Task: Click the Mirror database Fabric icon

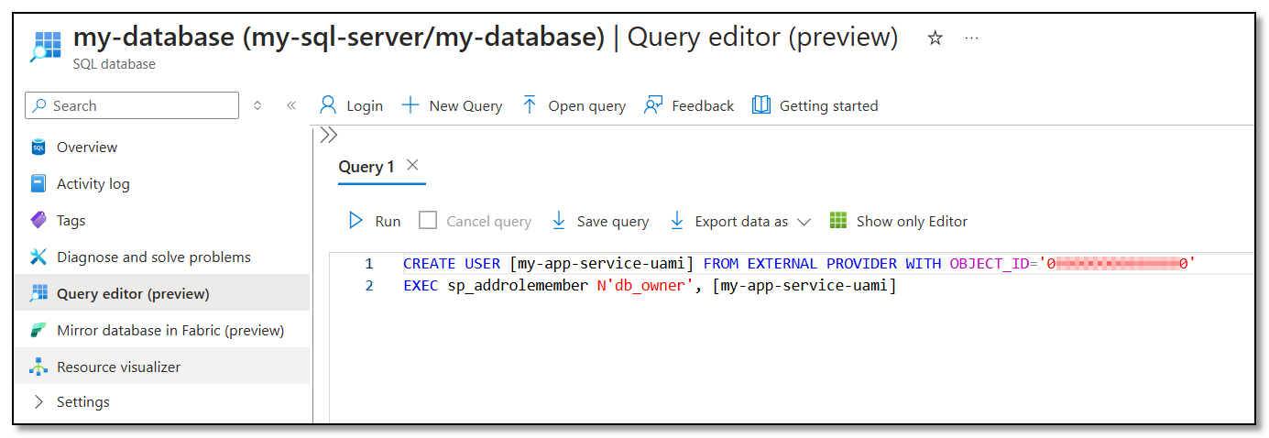Action: coord(38,331)
